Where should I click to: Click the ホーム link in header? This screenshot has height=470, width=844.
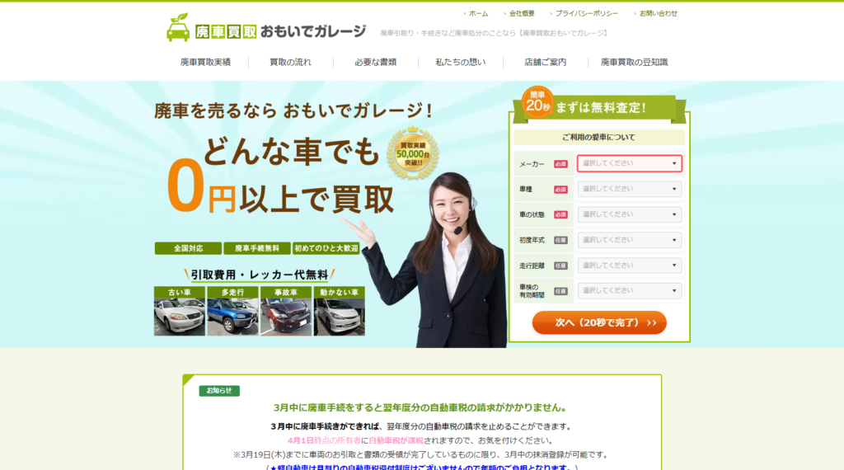(478, 13)
